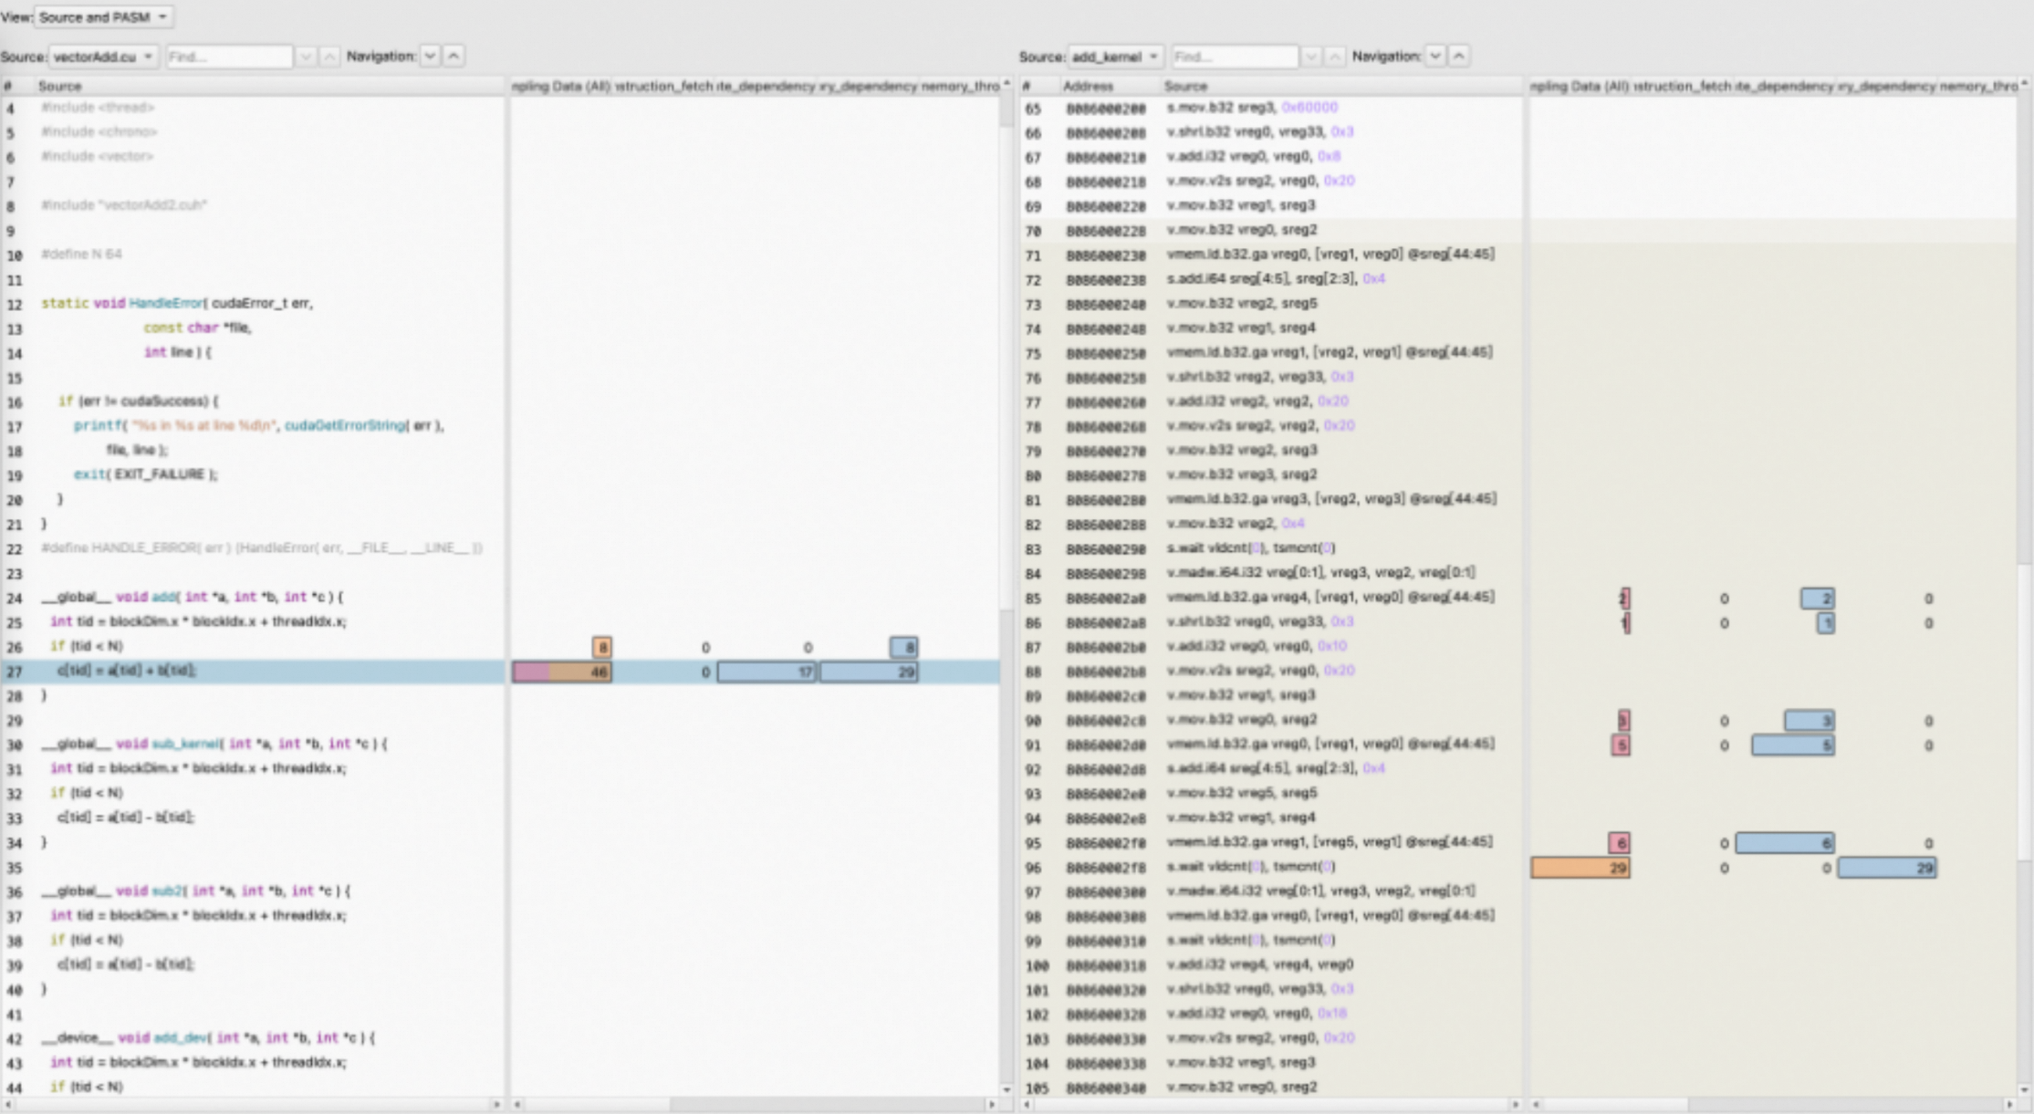The width and height of the screenshot is (2034, 1114).
Task: Select PASM line 96 s.wait instruction
Action: click(1250, 867)
